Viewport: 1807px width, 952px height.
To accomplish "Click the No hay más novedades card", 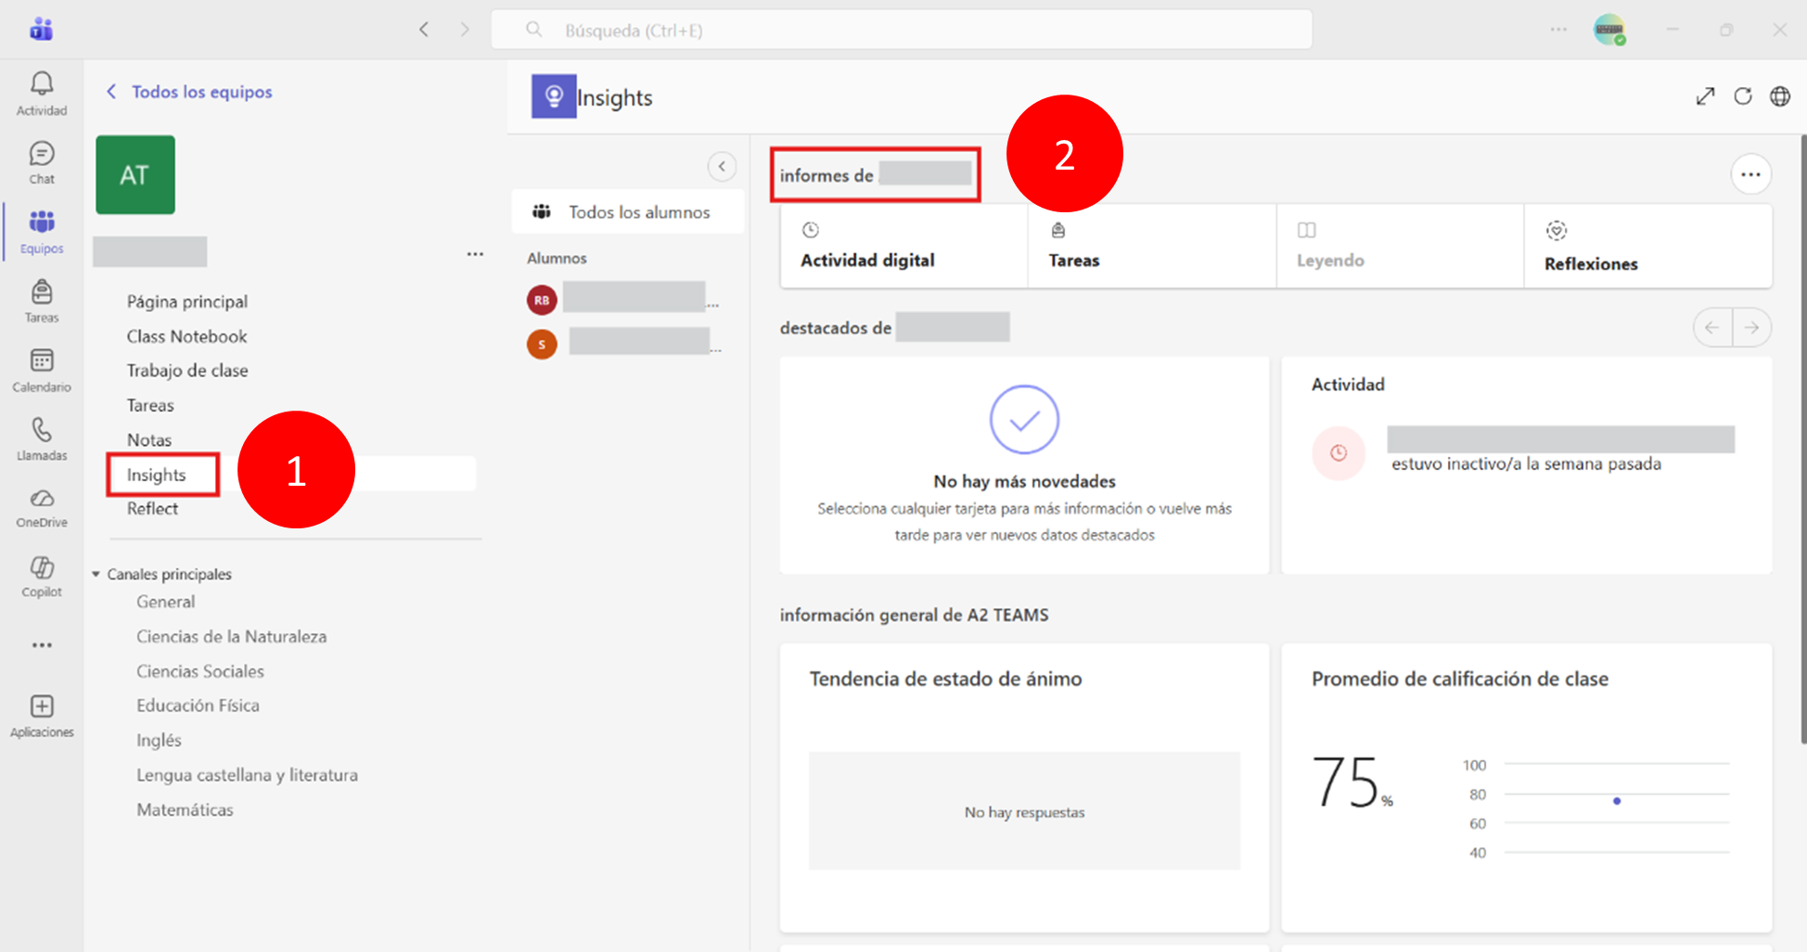I will pyautogui.click(x=1024, y=465).
